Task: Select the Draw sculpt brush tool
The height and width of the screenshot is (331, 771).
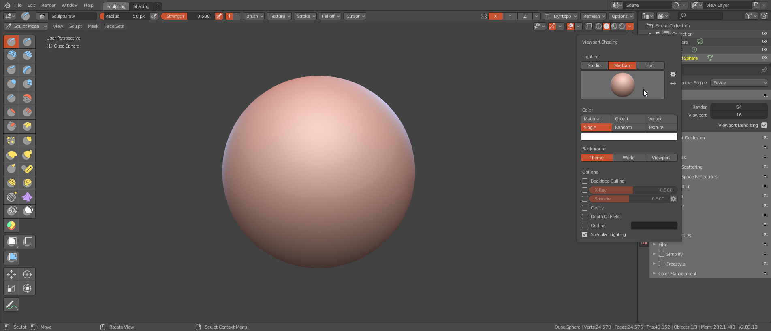Action: pyautogui.click(x=11, y=42)
